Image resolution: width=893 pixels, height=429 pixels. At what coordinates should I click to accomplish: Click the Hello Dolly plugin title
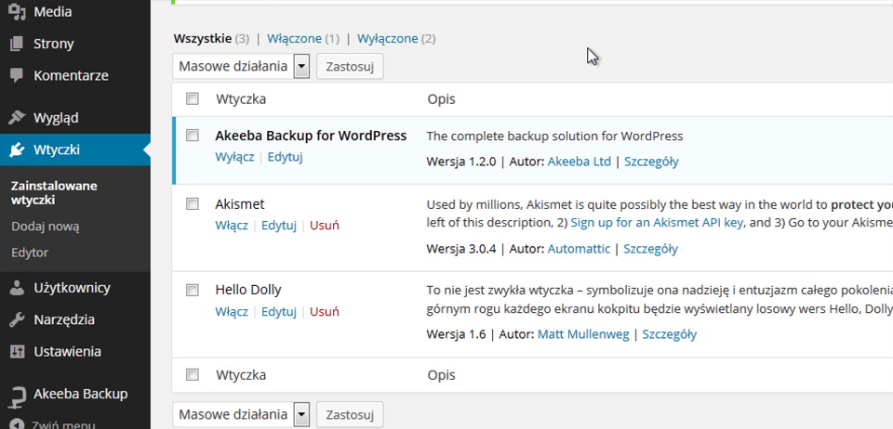click(248, 290)
